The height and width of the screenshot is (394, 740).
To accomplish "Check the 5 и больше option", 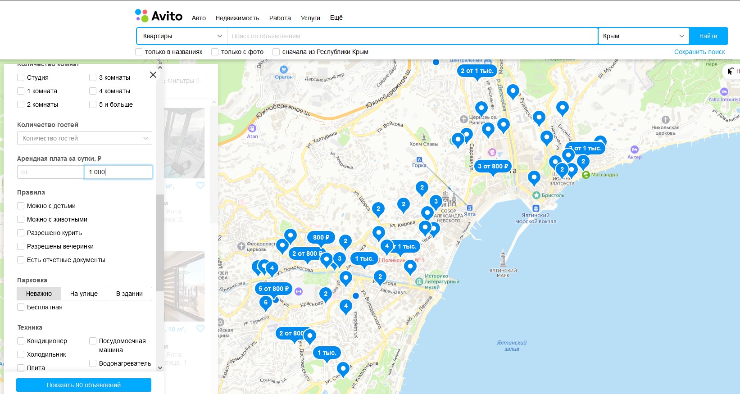I will [x=93, y=104].
